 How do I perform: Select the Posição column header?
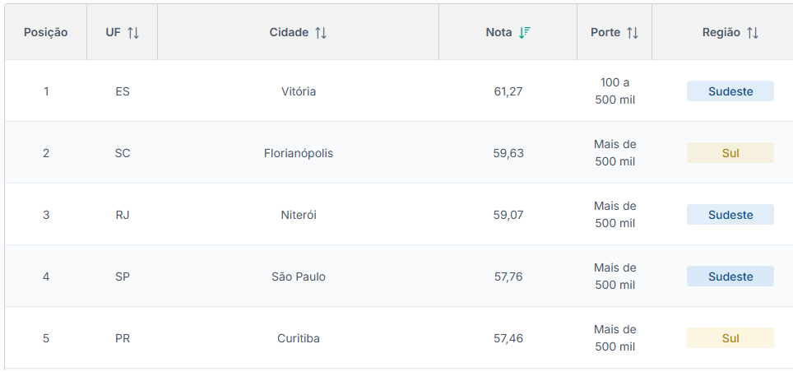tap(46, 33)
